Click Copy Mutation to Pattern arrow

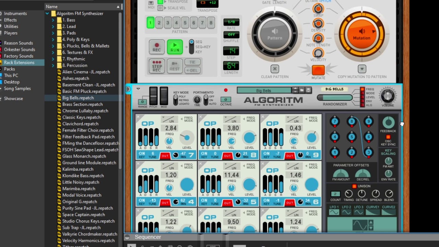362,69
